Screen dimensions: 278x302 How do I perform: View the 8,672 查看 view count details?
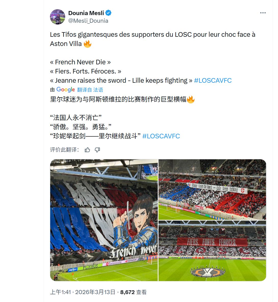(x=134, y=292)
